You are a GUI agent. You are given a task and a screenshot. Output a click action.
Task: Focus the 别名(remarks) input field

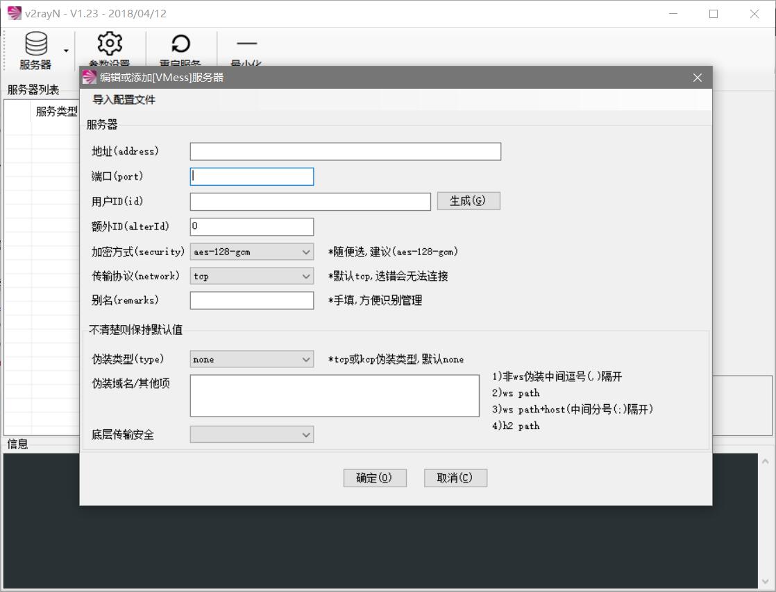pos(252,300)
